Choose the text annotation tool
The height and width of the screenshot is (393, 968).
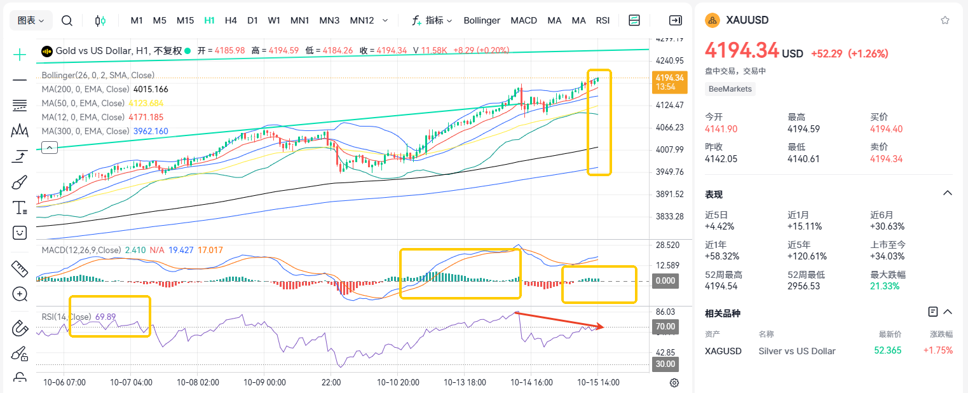click(20, 207)
